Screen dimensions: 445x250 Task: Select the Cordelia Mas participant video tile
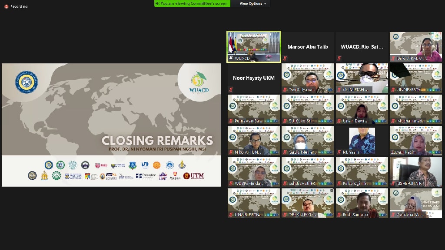click(x=415, y=203)
